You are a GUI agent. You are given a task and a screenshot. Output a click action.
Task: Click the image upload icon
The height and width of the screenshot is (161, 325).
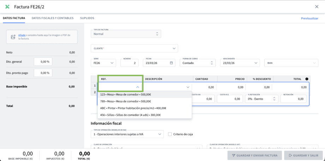point(13,37)
